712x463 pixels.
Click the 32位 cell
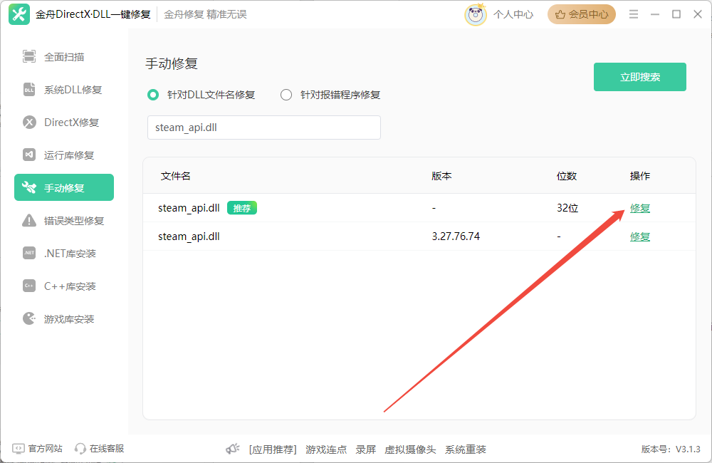567,208
